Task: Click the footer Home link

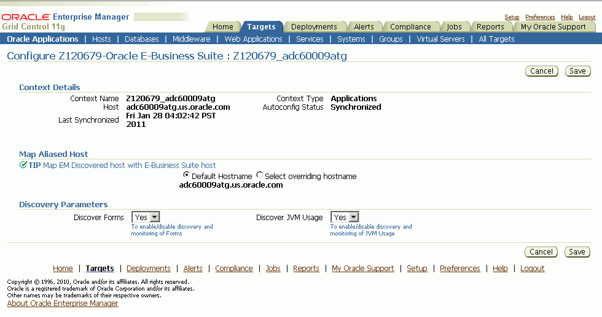Action: click(x=63, y=269)
